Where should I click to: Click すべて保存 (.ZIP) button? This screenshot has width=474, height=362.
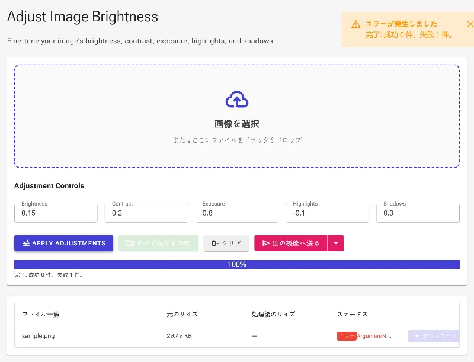158,244
